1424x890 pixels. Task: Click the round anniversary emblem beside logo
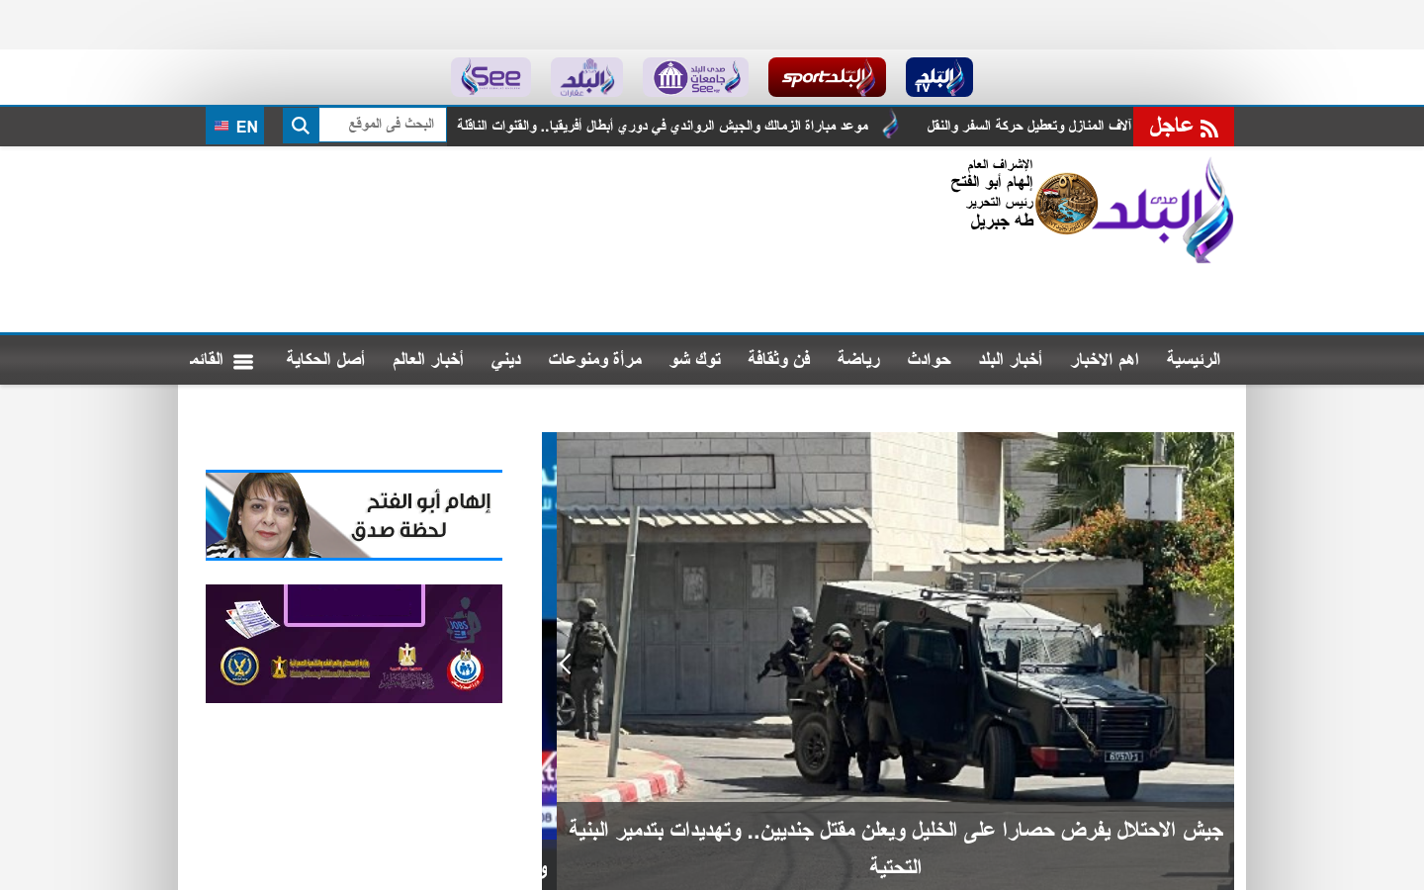[1066, 204]
